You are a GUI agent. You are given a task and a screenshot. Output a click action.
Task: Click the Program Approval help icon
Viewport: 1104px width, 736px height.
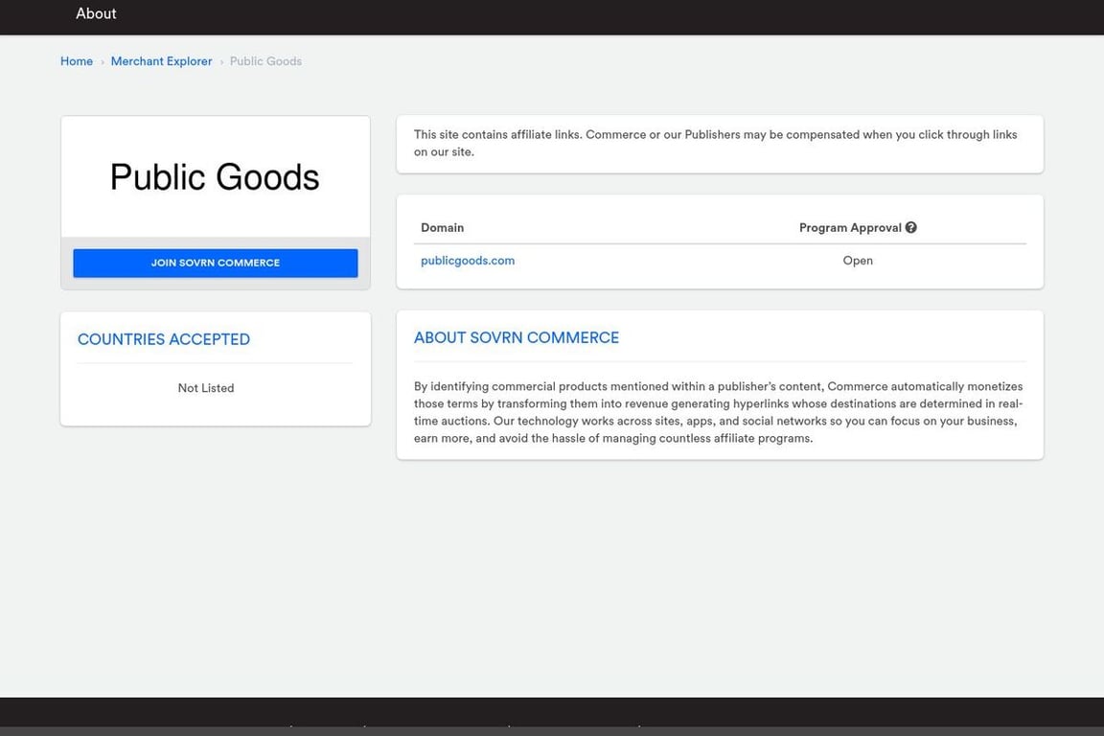click(x=910, y=227)
